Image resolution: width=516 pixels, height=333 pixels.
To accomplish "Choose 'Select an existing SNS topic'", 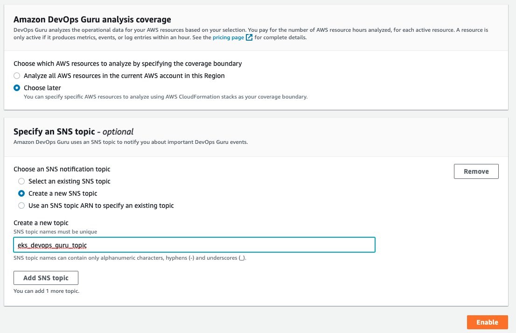I will click(x=21, y=181).
